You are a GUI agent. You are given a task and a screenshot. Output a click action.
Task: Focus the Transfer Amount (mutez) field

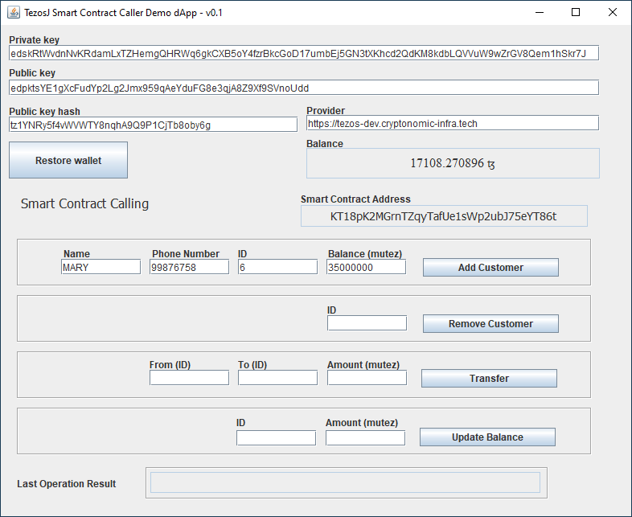[x=367, y=378]
